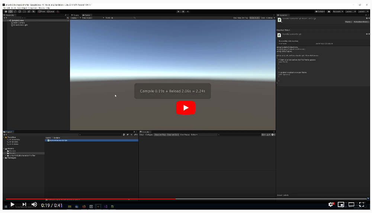
Task: Toggle Mute Audio in Game view
Action: point(254,18)
